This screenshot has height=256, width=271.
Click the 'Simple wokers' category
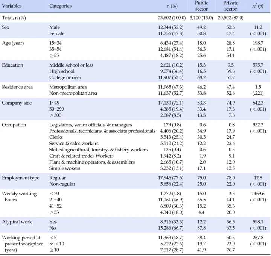(x=65, y=168)
